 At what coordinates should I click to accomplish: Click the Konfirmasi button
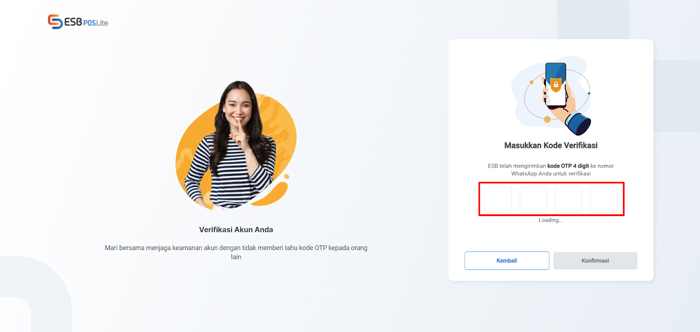(595, 261)
